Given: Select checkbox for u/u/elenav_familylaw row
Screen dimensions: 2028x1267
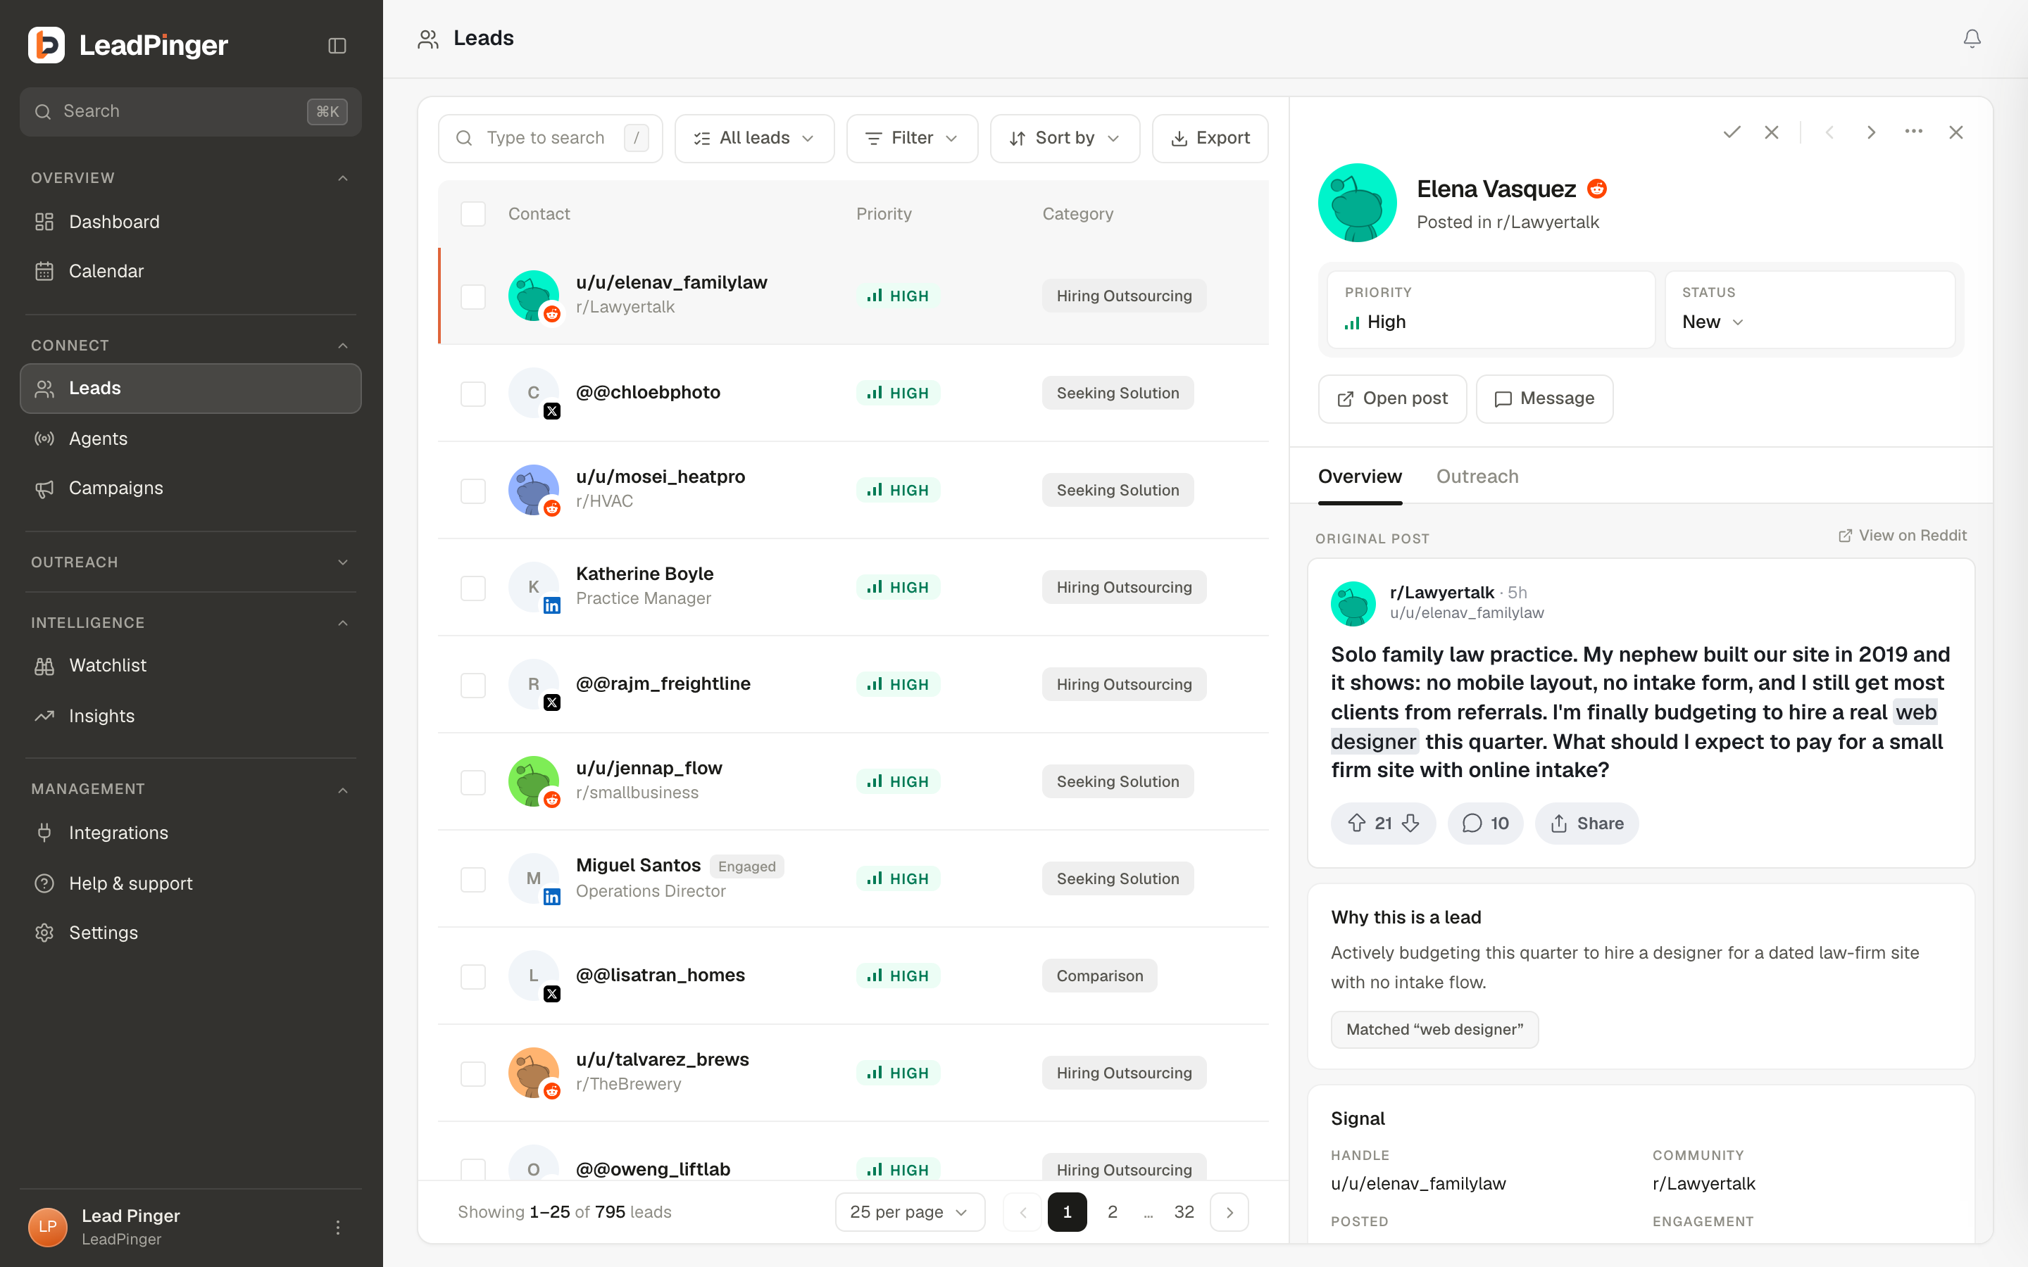Looking at the screenshot, I should point(473,296).
